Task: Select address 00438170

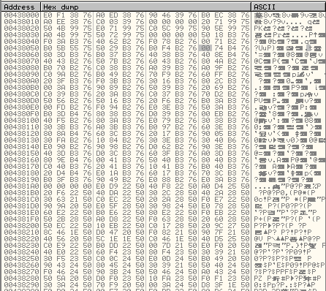Action: tap(21, 167)
